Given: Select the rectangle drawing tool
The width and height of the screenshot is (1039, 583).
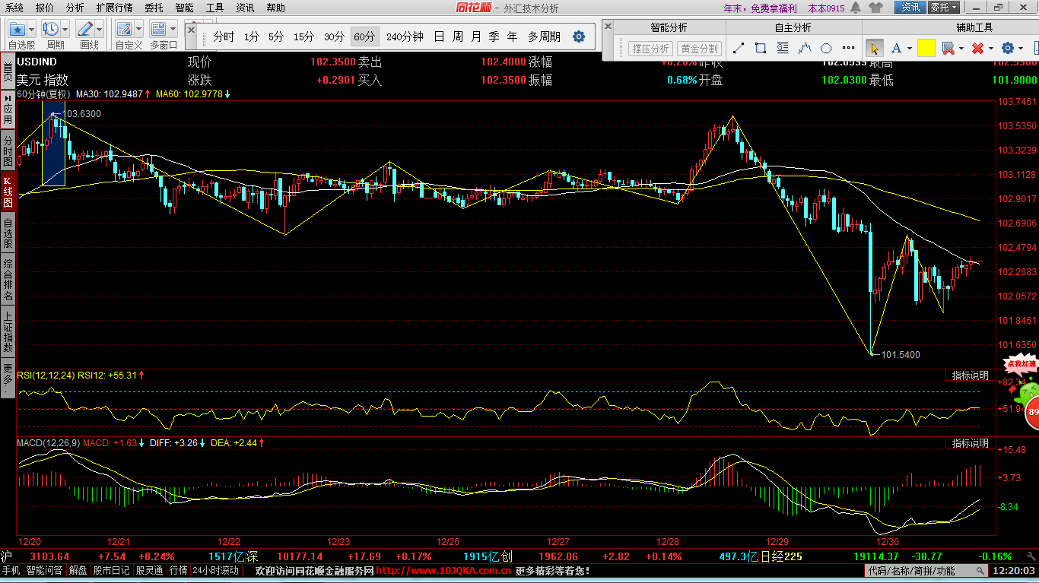Looking at the screenshot, I should point(761,48).
